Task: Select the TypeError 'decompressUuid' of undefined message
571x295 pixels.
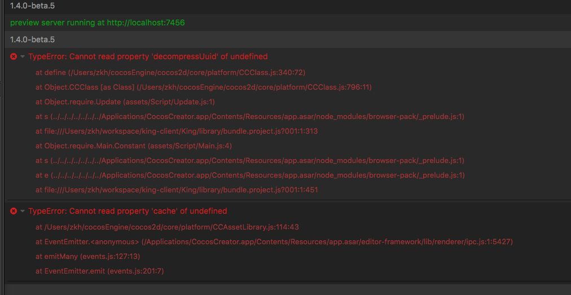Action: 148,56
